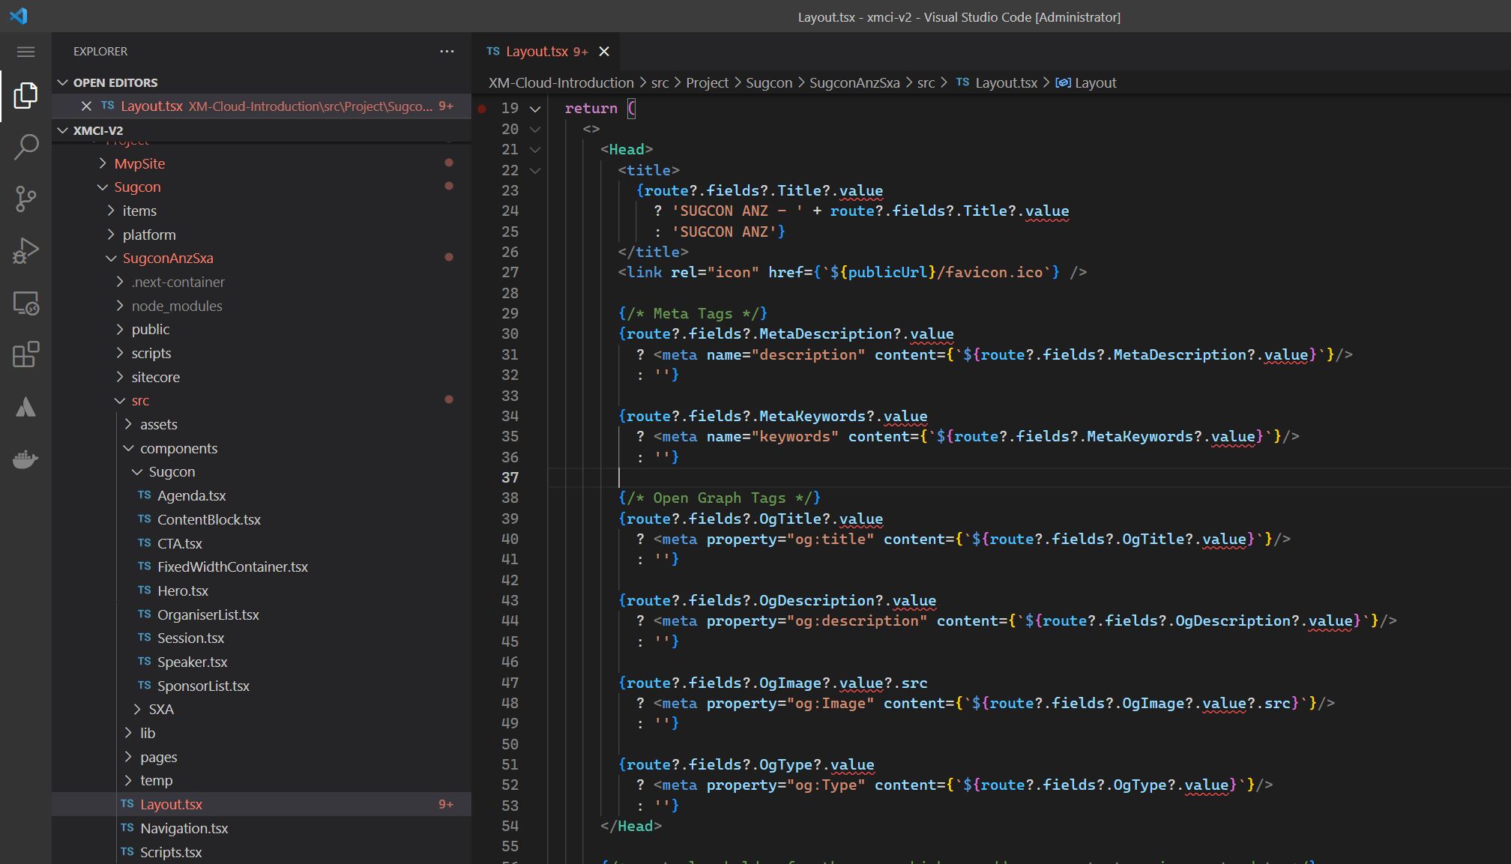Expand the temp folder
The height and width of the screenshot is (864, 1511).
coord(129,781)
